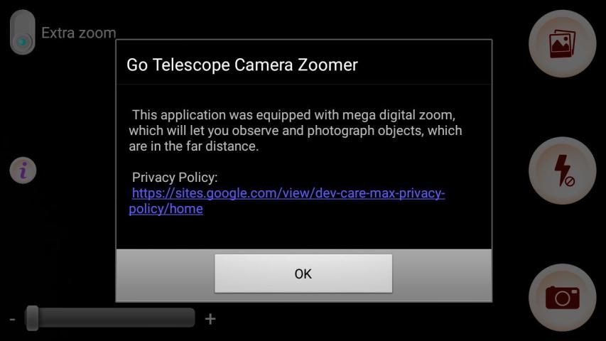Click the minus zoom-out symbol
This screenshot has height=341, width=606.
12,319
